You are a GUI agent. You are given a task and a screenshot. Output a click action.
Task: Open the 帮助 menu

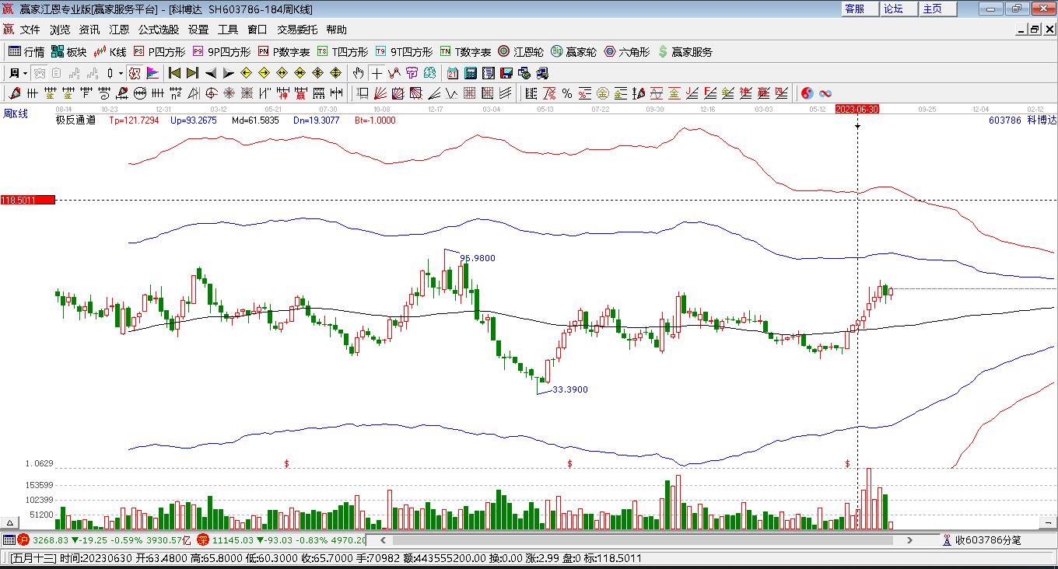pos(337,30)
